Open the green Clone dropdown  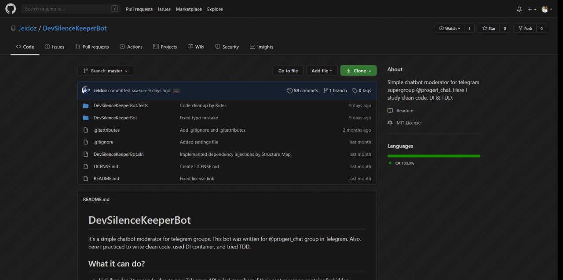coord(358,71)
